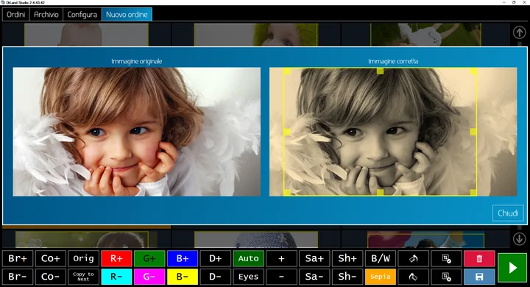Increase green with the G+ button
This screenshot has height=287, width=530.
pos(149,258)
